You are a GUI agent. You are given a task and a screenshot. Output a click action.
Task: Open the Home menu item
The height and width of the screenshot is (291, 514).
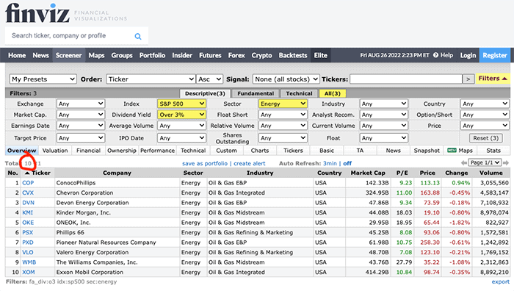(x=17, y=55)
